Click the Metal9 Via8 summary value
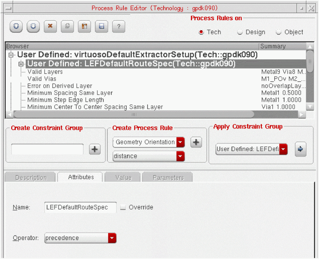Image resolution: width=319 pixels, height=259 pixels. pos(283,72)
